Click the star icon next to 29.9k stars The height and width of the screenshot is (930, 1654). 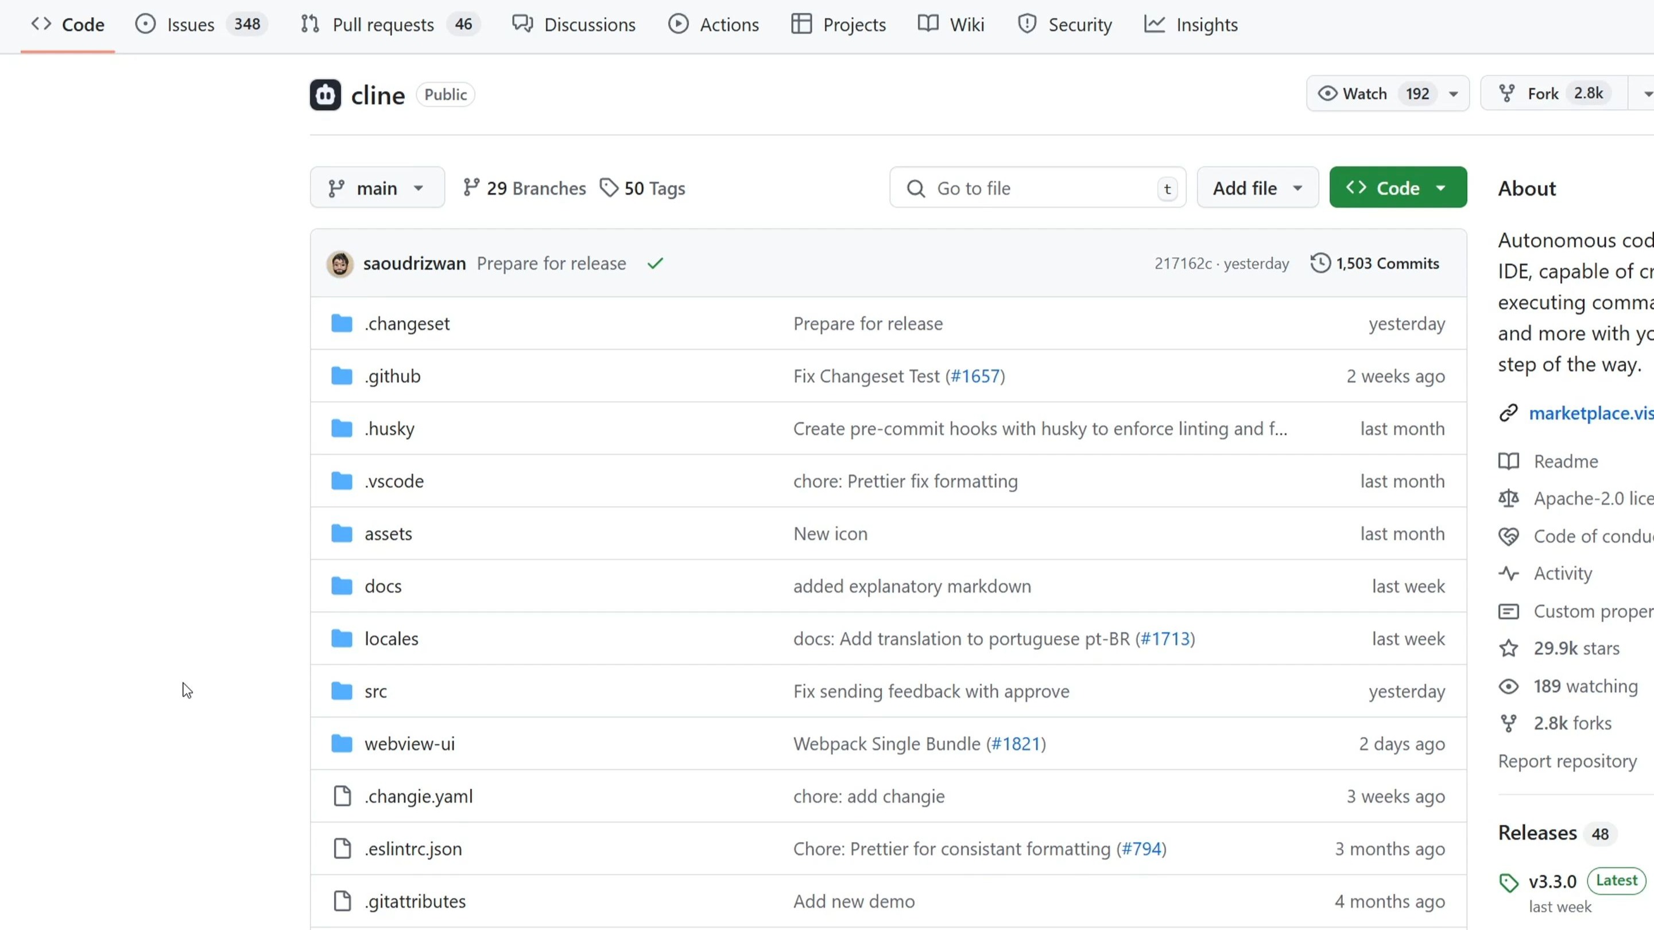click(x=1508, y=648)
